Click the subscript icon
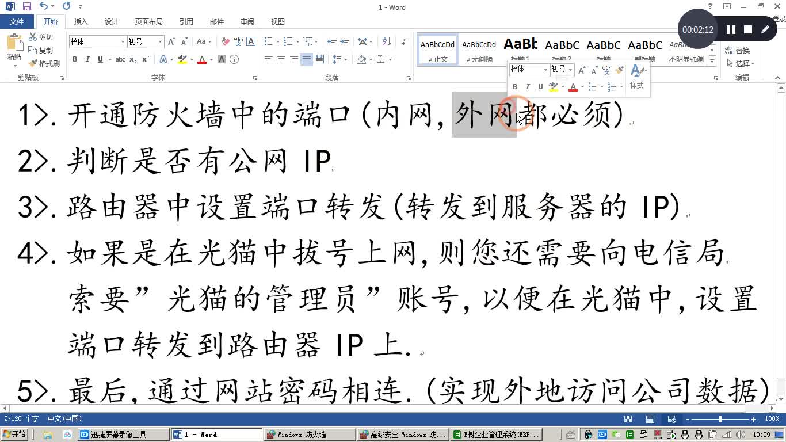Viewport: 786px width, 442px height. pos(132,59)
